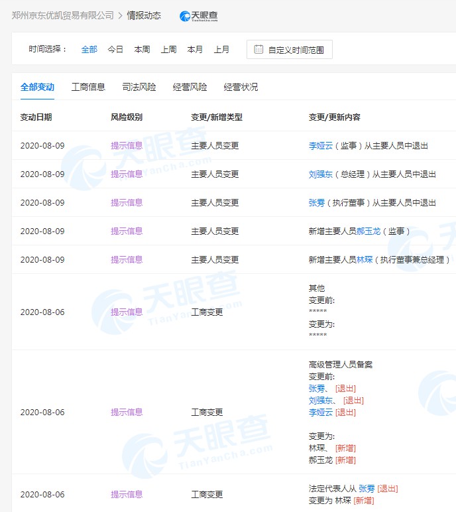Image resolution: width=456 pixels, height=512 pixels.
Task: Click 提示信息 in 高级管理人员备案 row
Action: click(127, 413)
